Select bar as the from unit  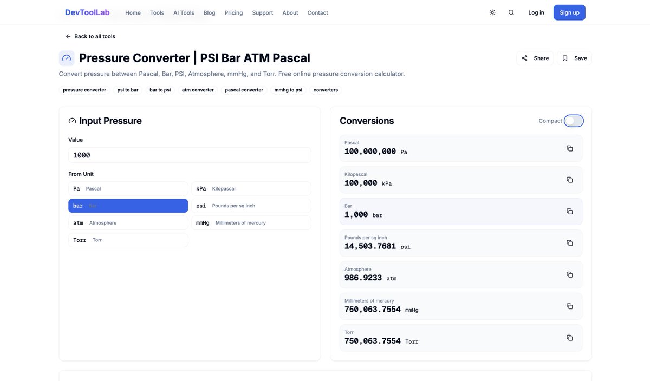coord(128,206)
